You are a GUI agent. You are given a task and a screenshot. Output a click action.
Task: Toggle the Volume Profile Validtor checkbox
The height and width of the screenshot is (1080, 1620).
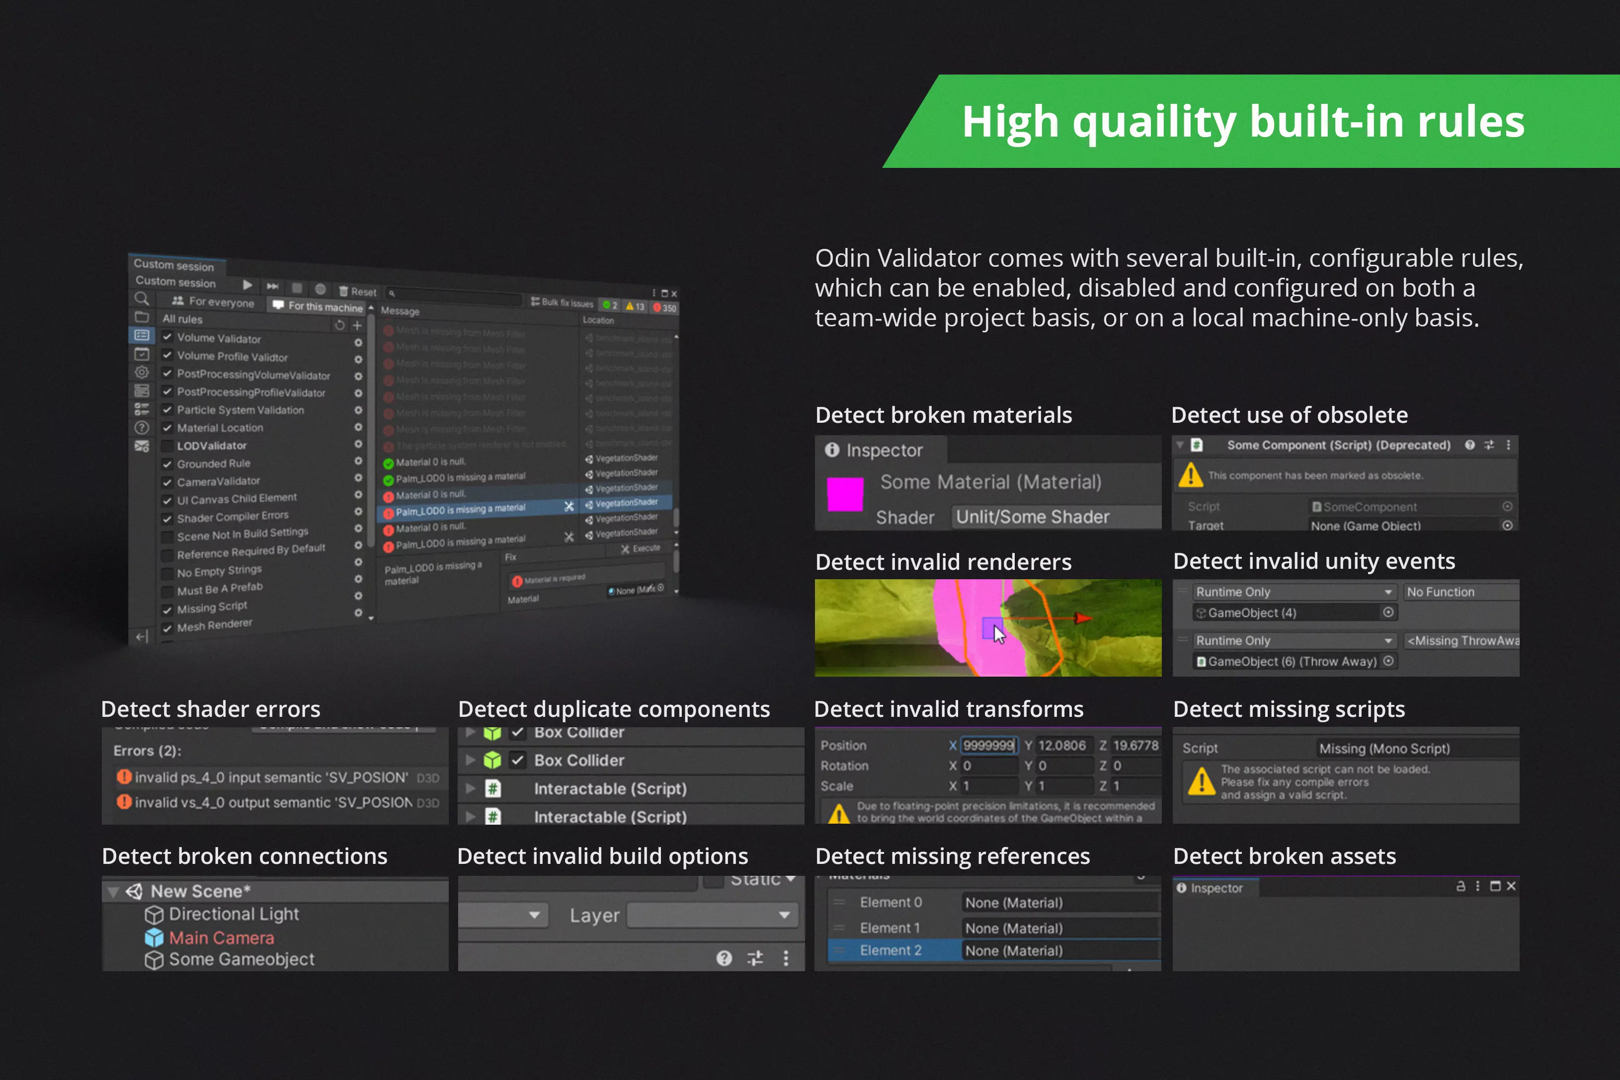pyautogui.click(x=167, y=355)
